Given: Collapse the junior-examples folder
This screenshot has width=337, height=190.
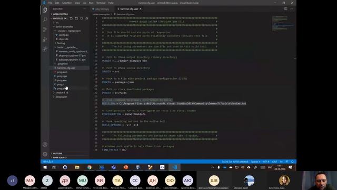Looking at the screenshot, I should pos(64,27).
